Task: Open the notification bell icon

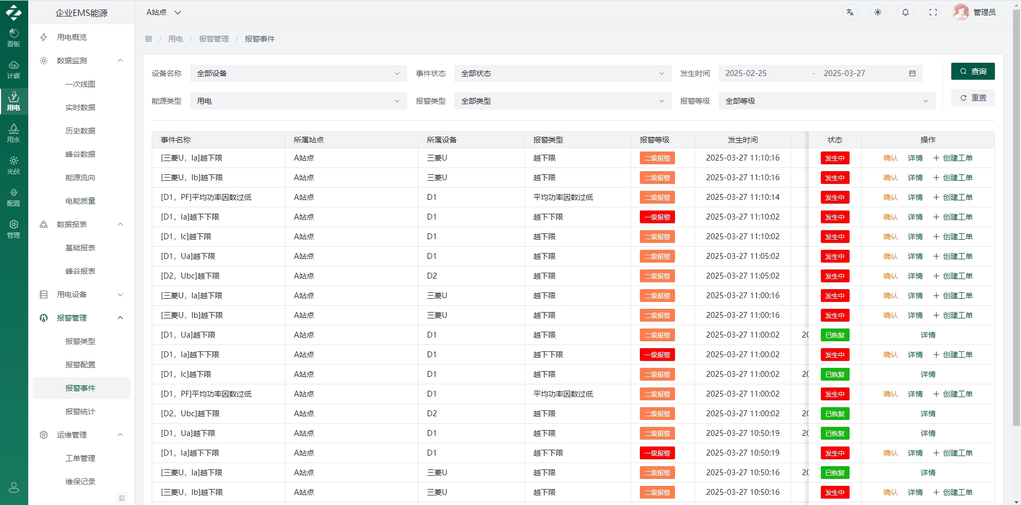Action: [905, 12]
